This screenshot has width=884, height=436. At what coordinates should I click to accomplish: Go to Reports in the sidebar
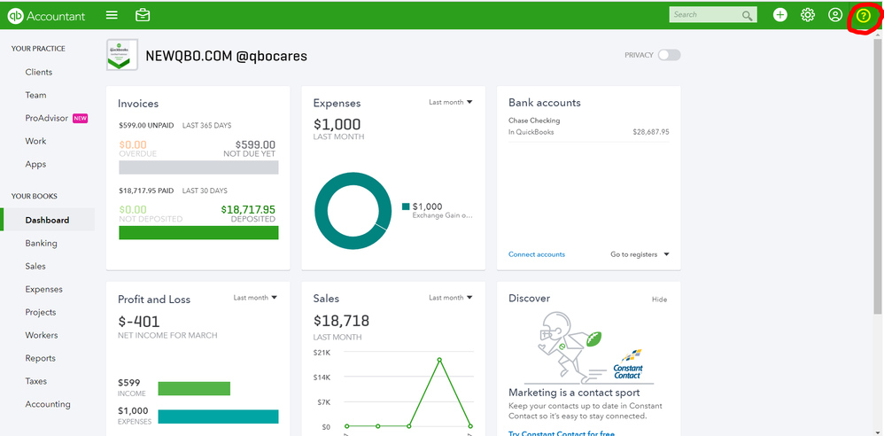point(41,358)
